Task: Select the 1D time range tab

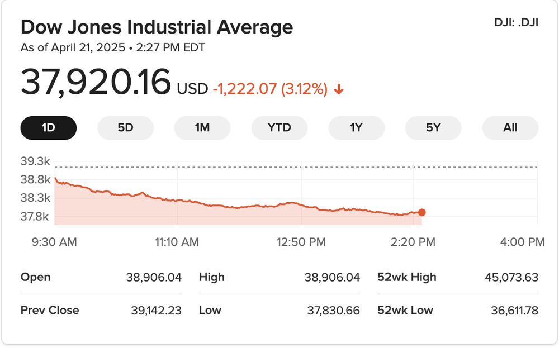Action: click(x=49, y=128)
